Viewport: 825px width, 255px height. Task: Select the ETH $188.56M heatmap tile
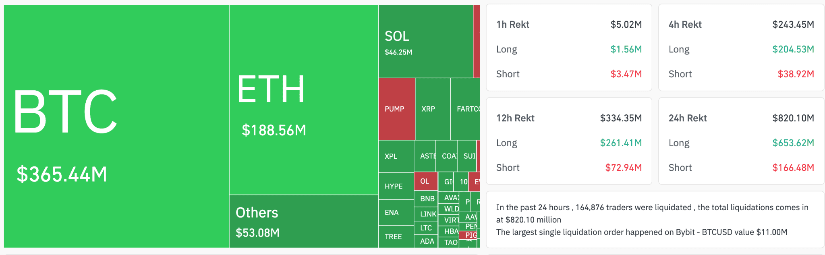[x=303, y=100]
